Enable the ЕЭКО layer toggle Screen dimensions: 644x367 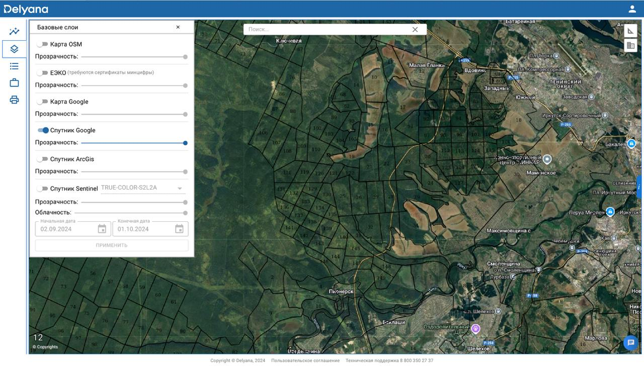[42, 73]
